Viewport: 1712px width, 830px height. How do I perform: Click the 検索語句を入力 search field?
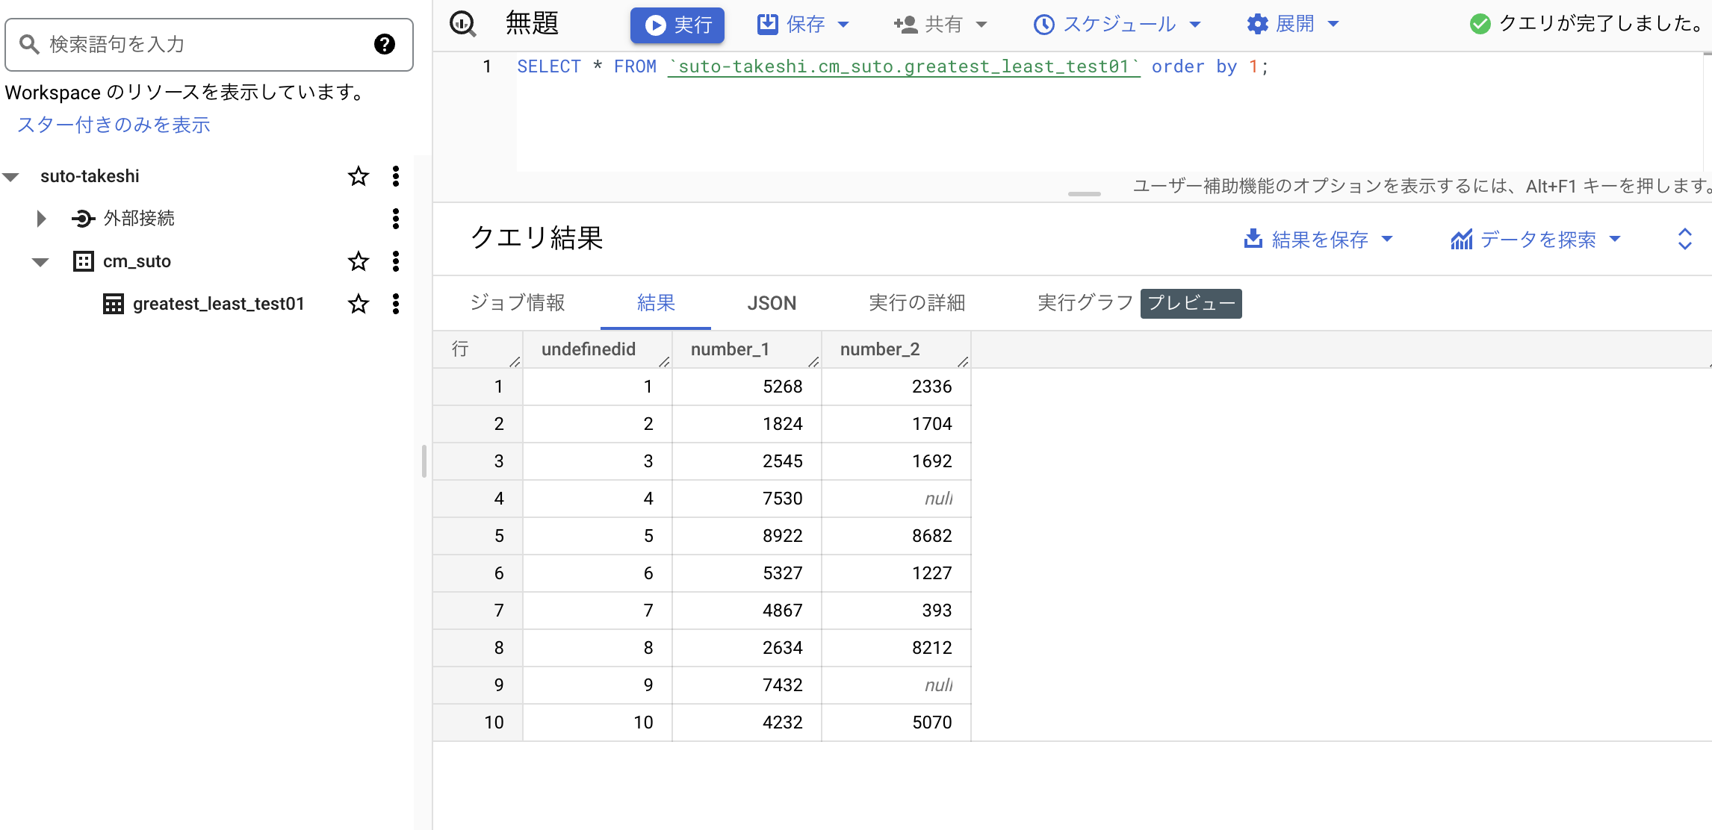coord(209,45)
